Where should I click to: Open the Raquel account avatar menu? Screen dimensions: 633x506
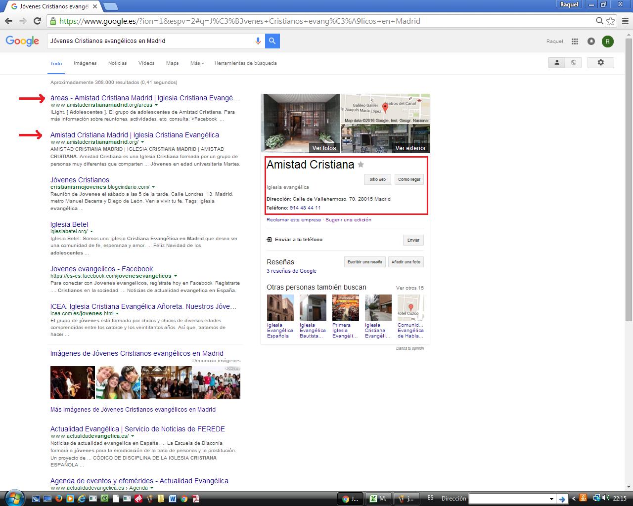(608, 42)
